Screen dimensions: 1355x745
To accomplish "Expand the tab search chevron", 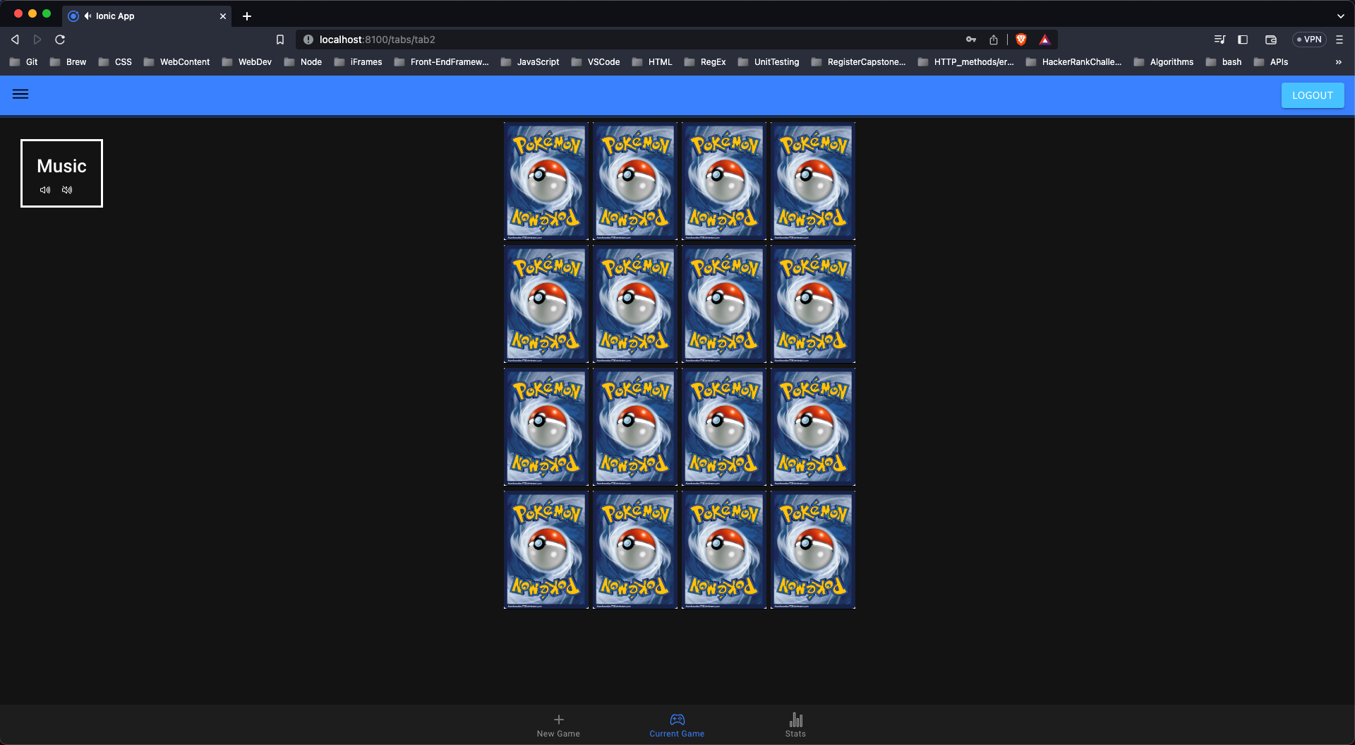I will coord(1341,16).
